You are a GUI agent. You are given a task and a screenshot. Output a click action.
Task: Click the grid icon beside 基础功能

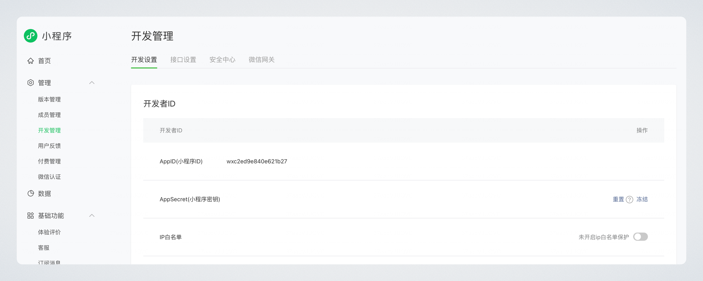coord(31,216)
